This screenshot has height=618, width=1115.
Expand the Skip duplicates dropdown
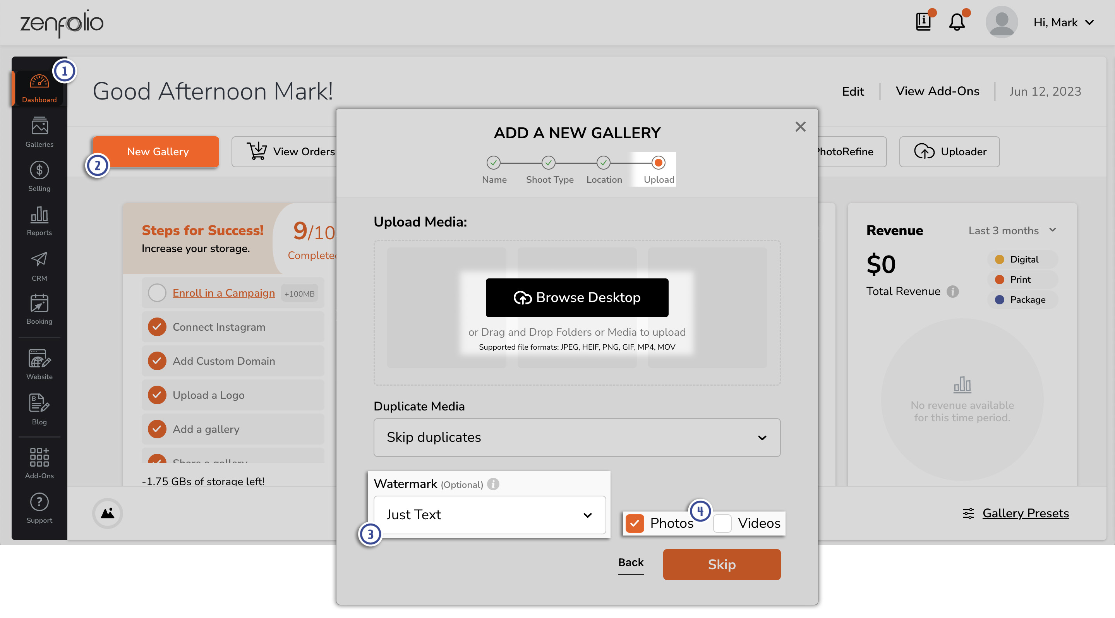[577, 437]
